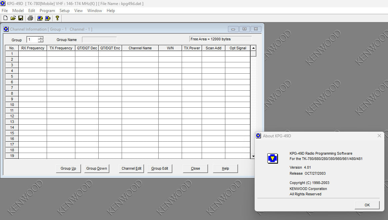The image size is (388, 220).
Task: Print using the printer toolbar icon
Action: pos(30,18)
